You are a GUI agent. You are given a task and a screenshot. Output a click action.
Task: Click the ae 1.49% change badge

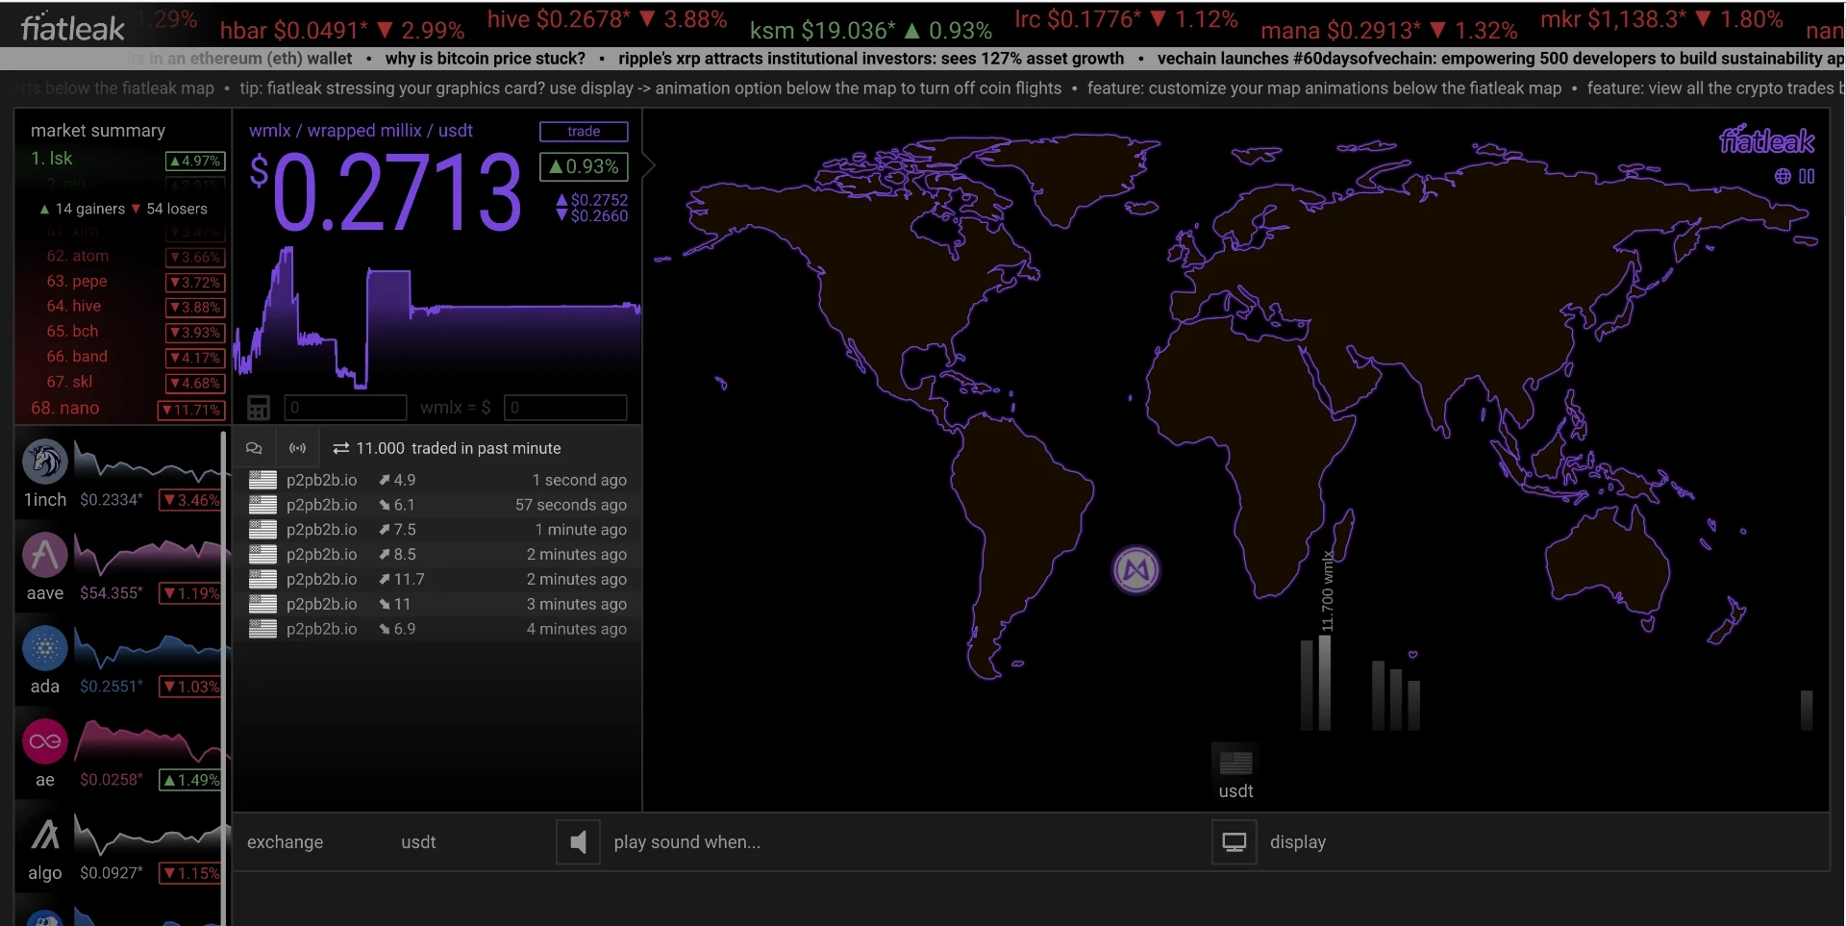[191, 780]
